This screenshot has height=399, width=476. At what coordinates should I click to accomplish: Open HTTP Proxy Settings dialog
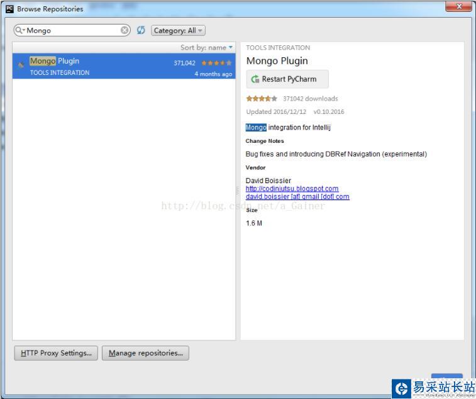coord(56,353)
